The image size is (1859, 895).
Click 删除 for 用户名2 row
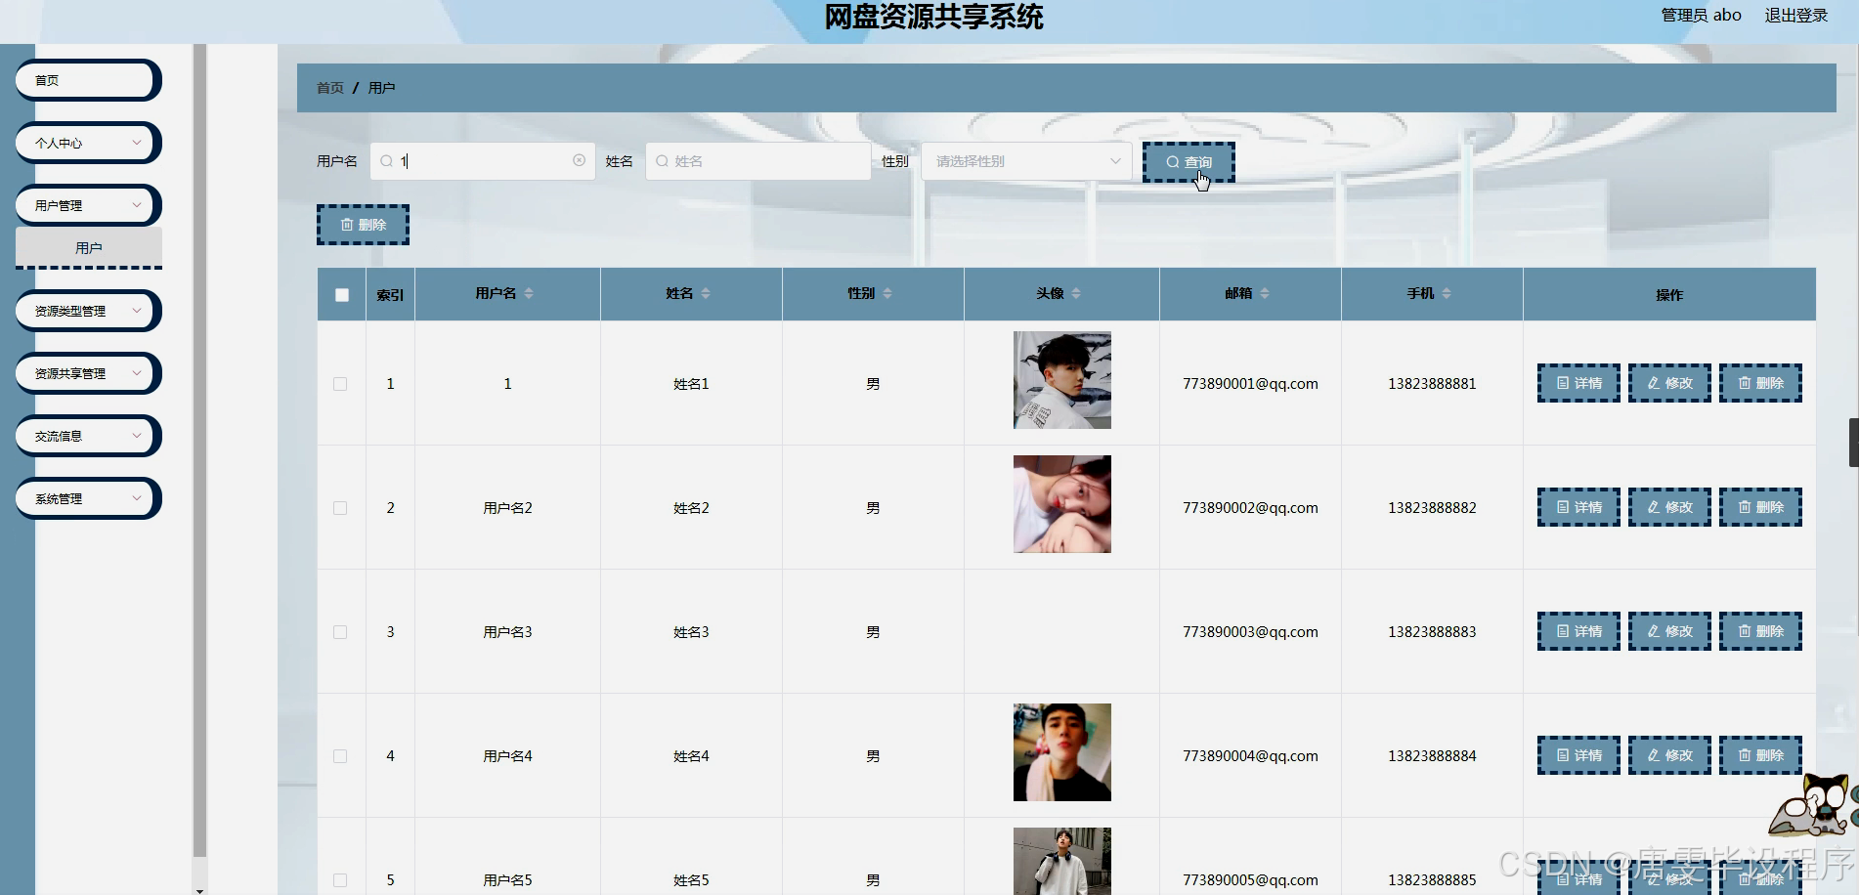tap(1760, 507)
